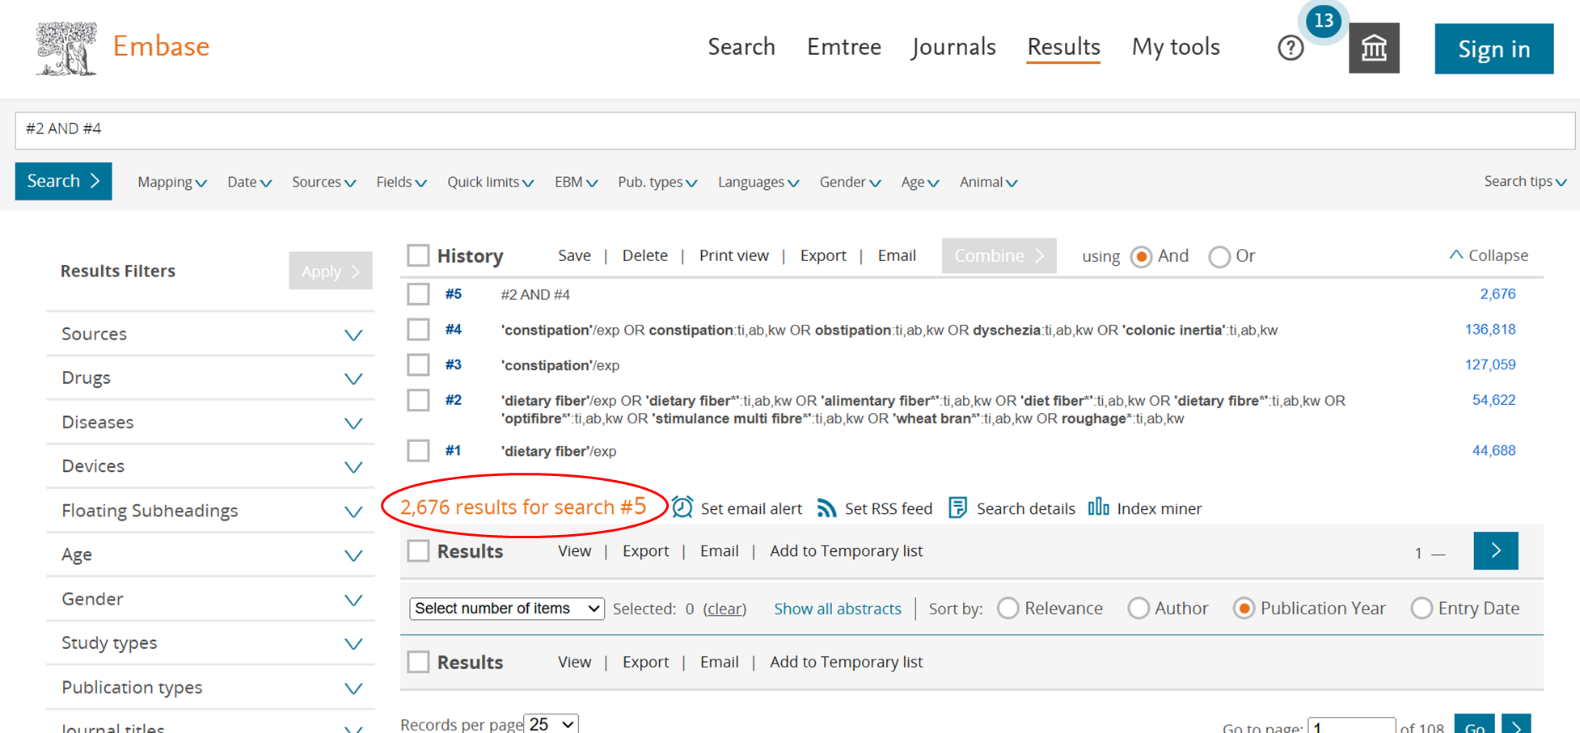Open the Emtree menu
The width and height of the screenshot is (1580, 733).
pyautogui.click(x=843, y=47)
